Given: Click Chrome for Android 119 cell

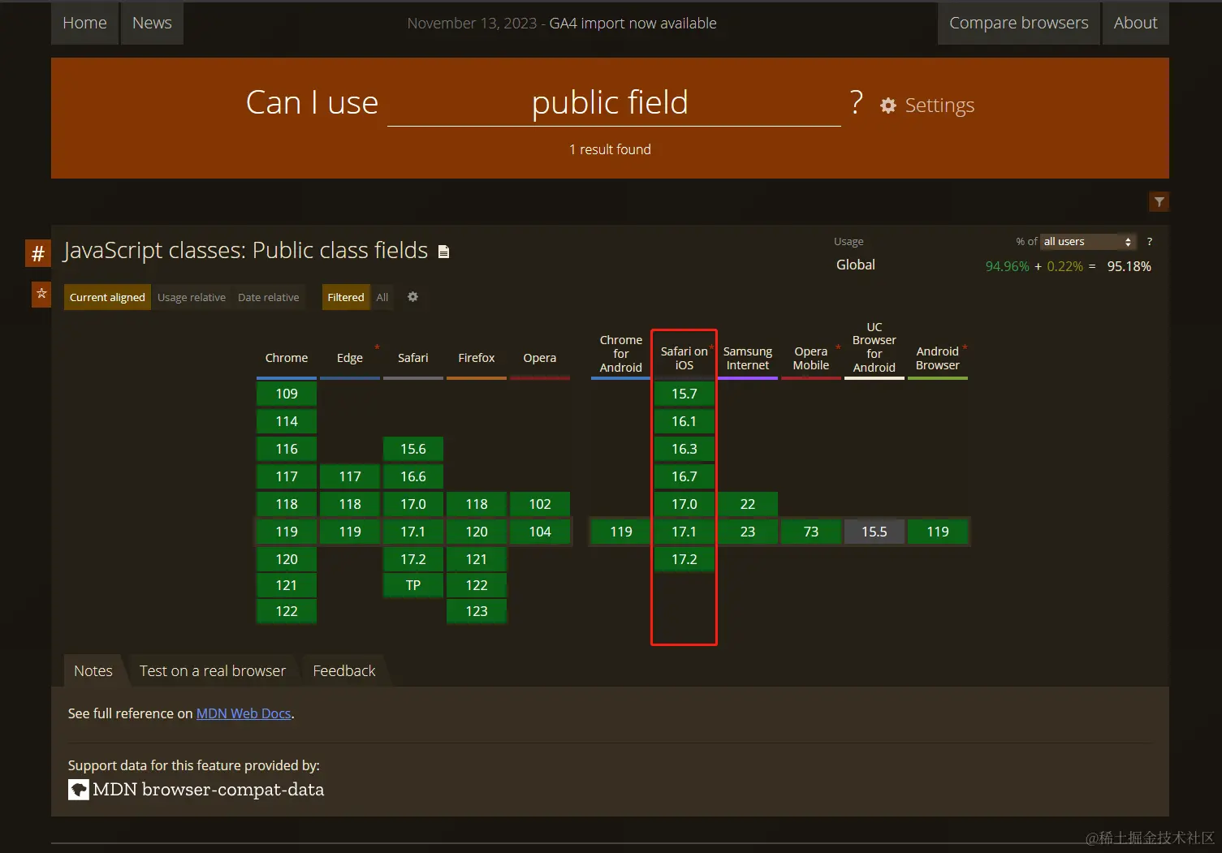Looking at the screenshot, I should pos(621,532).
